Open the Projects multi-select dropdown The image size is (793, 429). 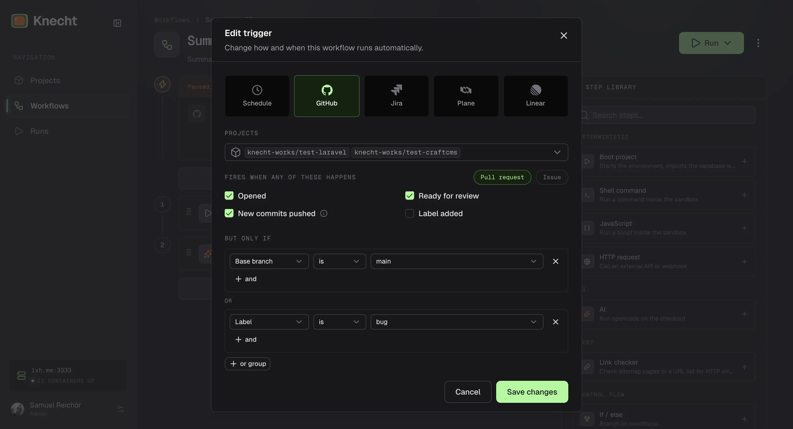(396, 152)
